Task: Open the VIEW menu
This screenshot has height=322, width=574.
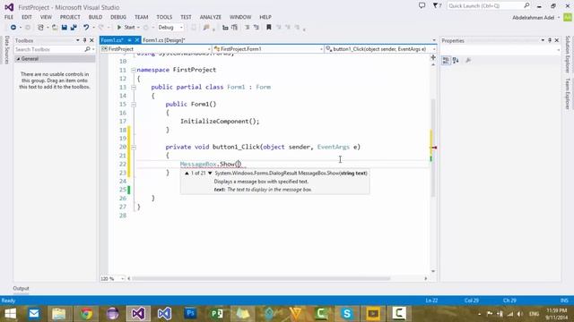Action: 46,17
